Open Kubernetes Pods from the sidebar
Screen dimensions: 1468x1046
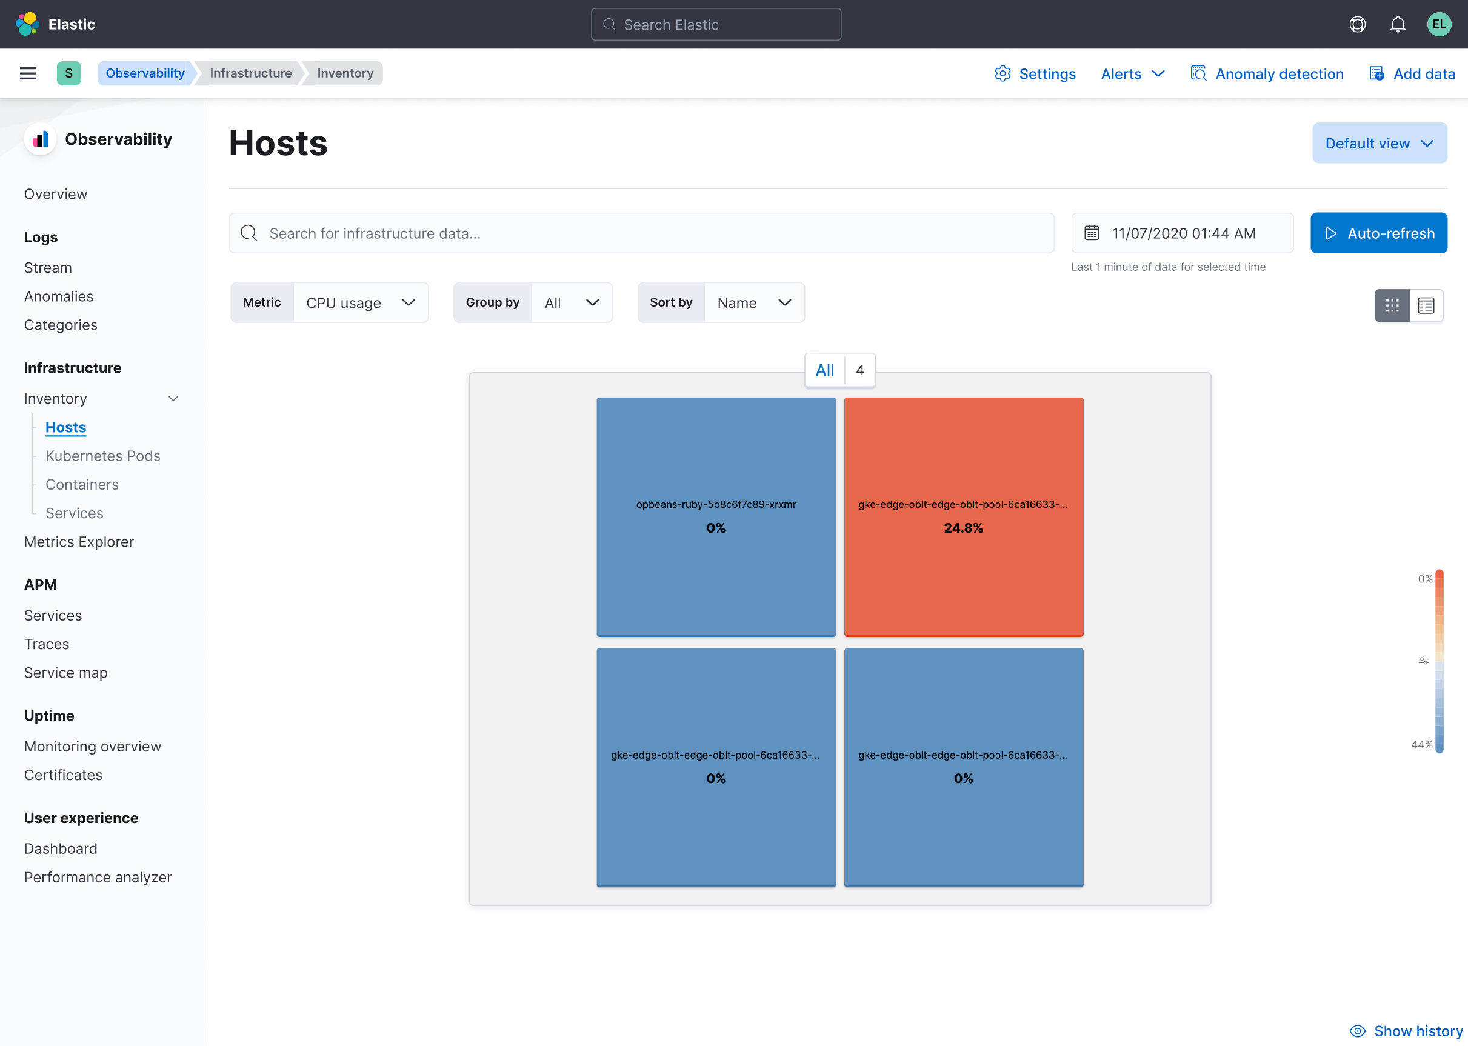[x=103, y=455]
